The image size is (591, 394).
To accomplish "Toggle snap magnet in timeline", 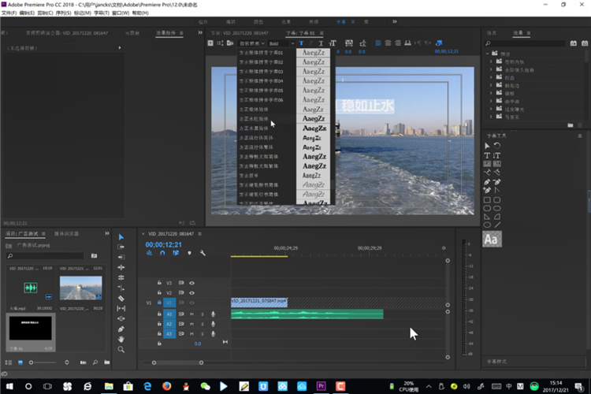I will click(162, 253).
